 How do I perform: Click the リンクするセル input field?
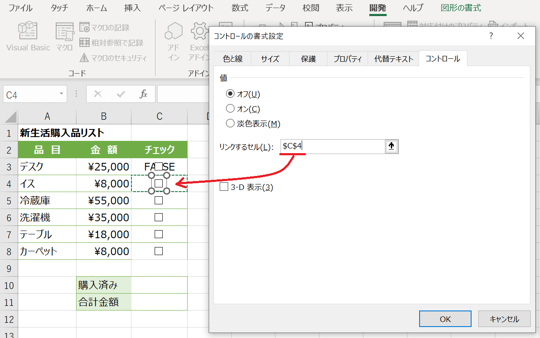point(332,146)
